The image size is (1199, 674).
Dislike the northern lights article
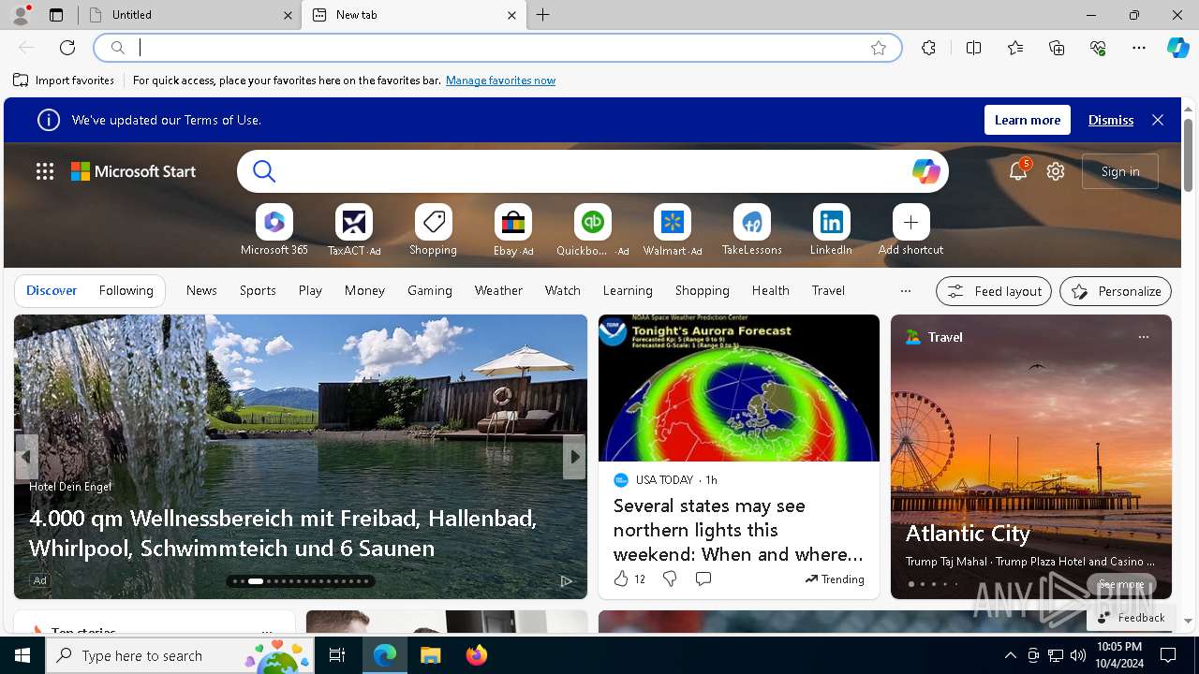pyautogui.click(x=670, y=579)
